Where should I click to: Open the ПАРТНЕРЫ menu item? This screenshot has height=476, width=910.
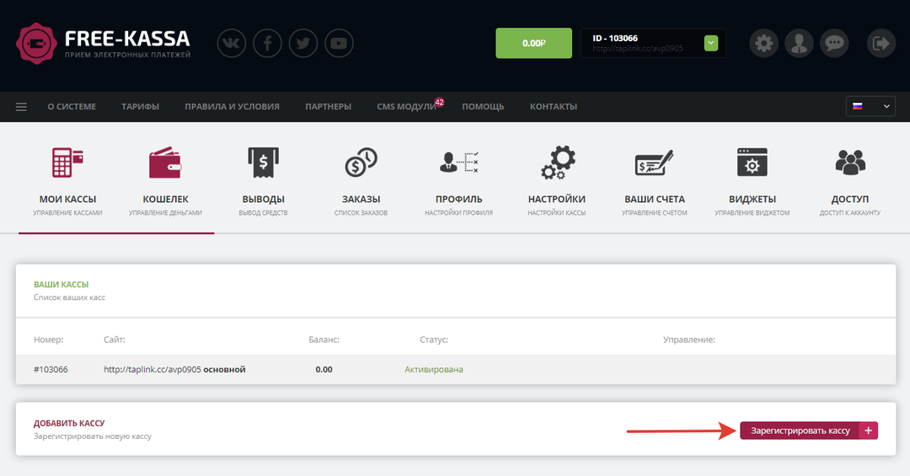click(x=329, y=107)
